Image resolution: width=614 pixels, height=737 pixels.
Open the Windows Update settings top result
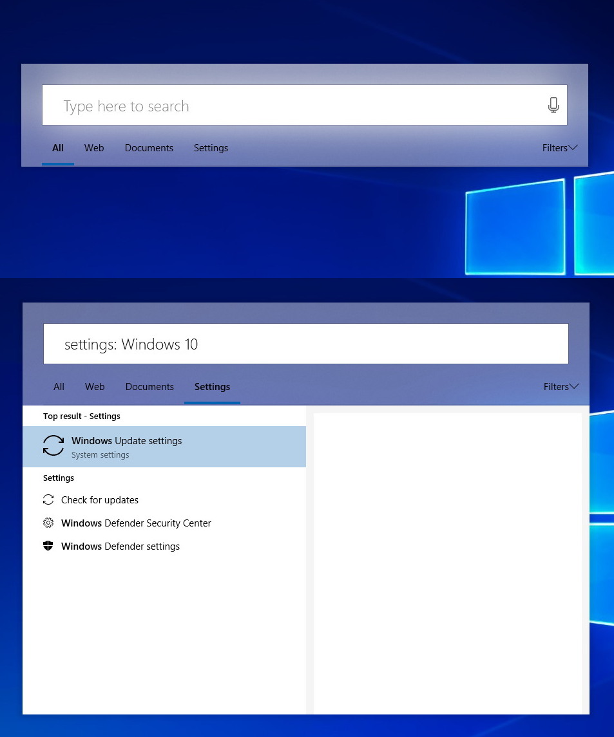164,447
